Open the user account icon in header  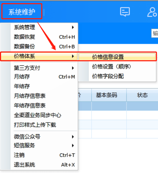tap(152, 12)
